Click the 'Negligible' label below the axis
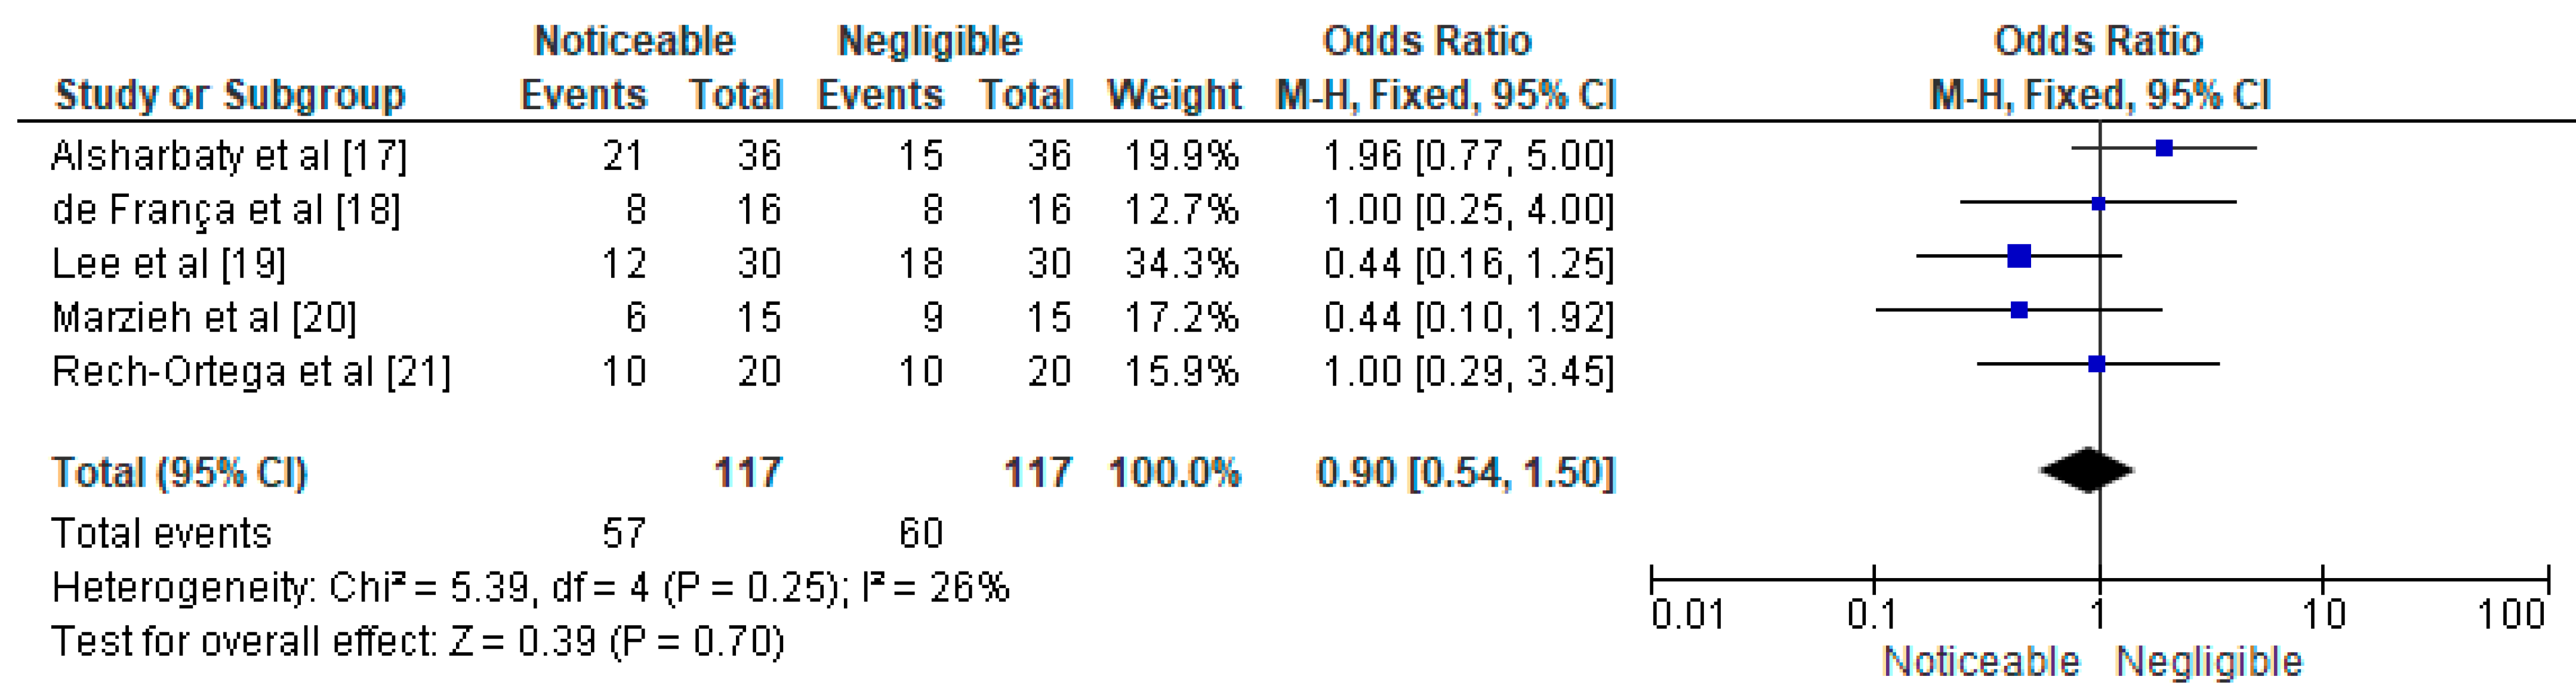This screenshot has height=698, width=2576. [x=2209, y=662]
